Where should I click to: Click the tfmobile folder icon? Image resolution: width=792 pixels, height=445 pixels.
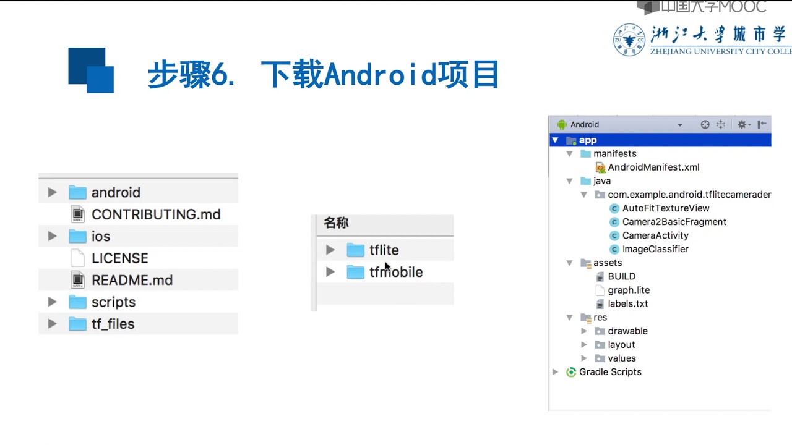tap(355, 272)
